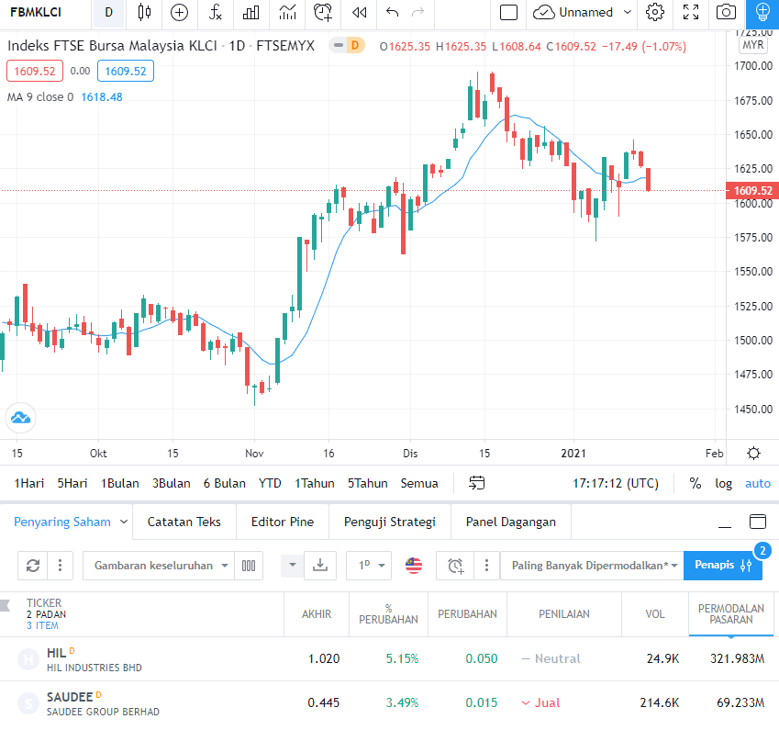The height and width of the screenshot is (730, 779).
Task: Take a chart snapshot with camera icon
Action: pos(726,12)
